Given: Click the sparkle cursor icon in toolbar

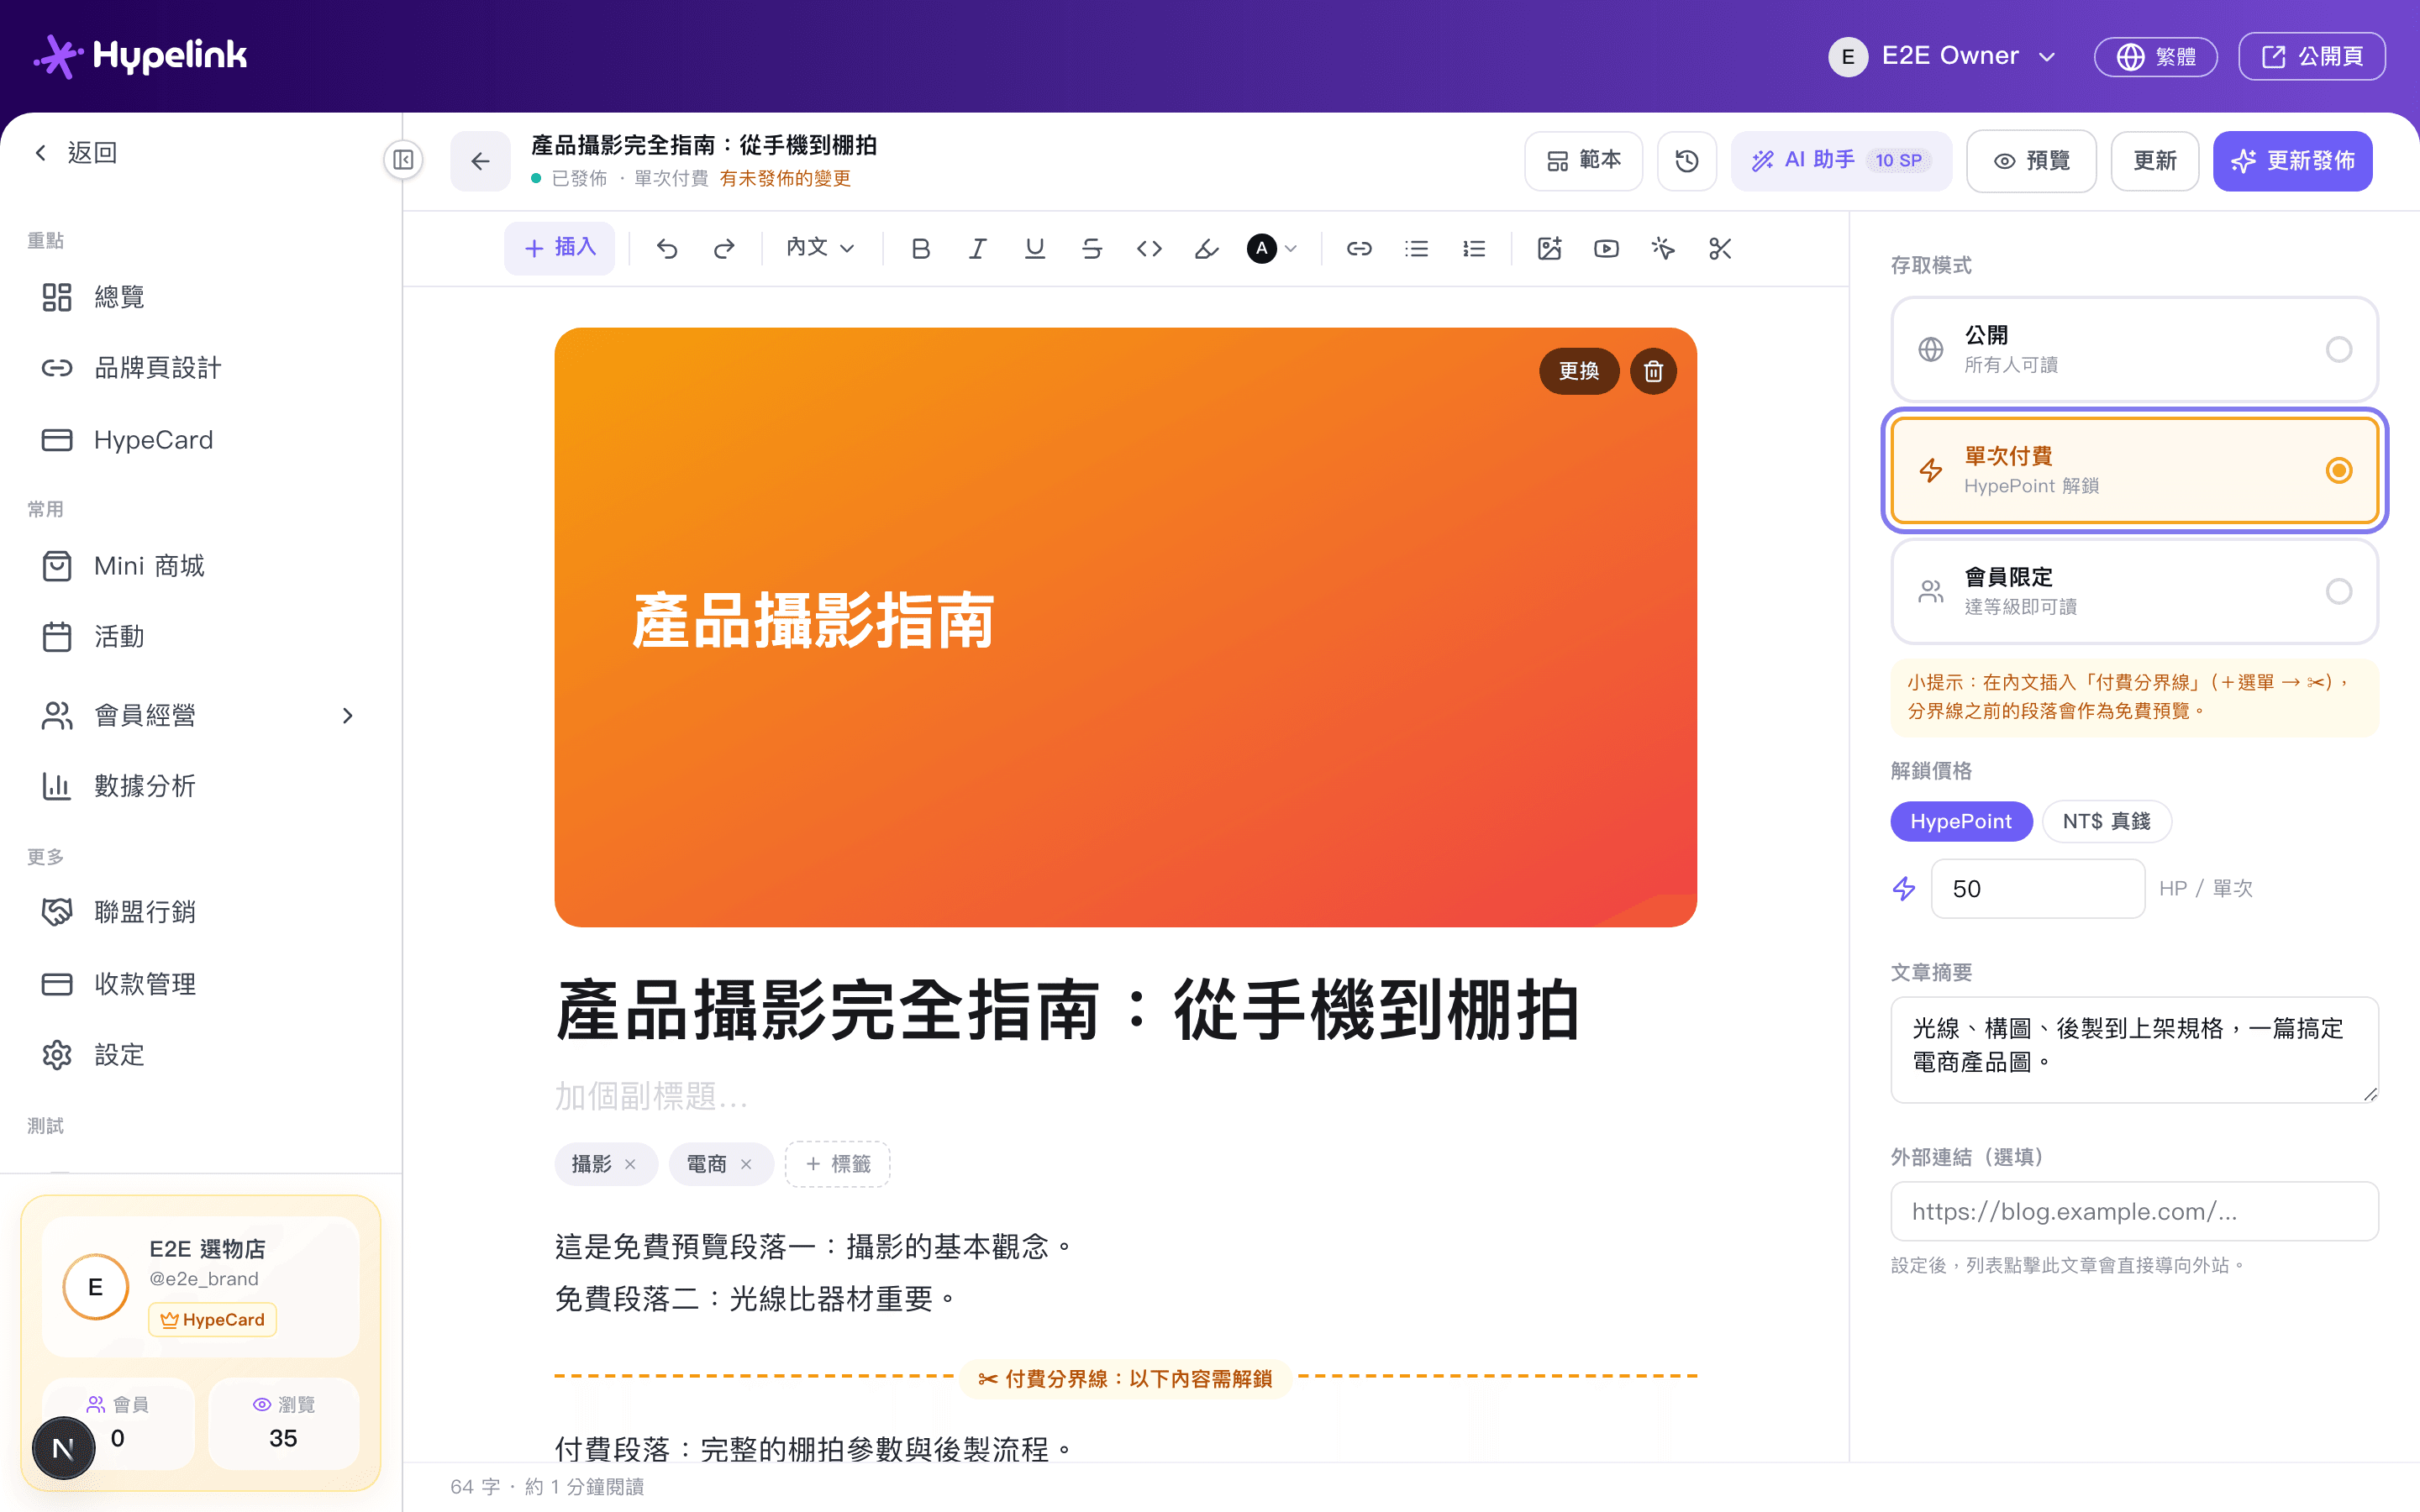Looking at the screenshot, I should (1663, 248).
